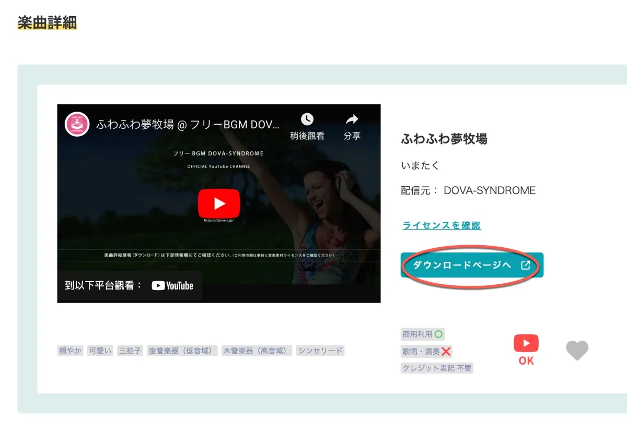This screenshot has width=627, height=434.
Task: Click the 歌唱・演奏 badge
Action: pyautogui.click(x=426, y=352)
